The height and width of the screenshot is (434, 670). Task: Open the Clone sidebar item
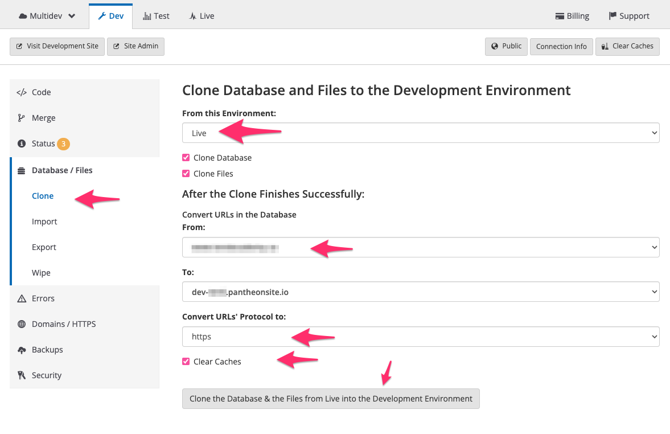click(x=43, y=196)
